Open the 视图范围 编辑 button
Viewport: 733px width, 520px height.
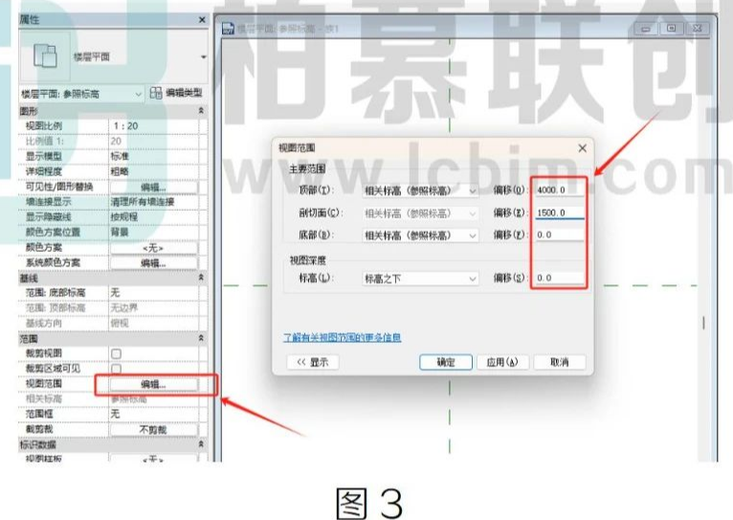[154, 384]
